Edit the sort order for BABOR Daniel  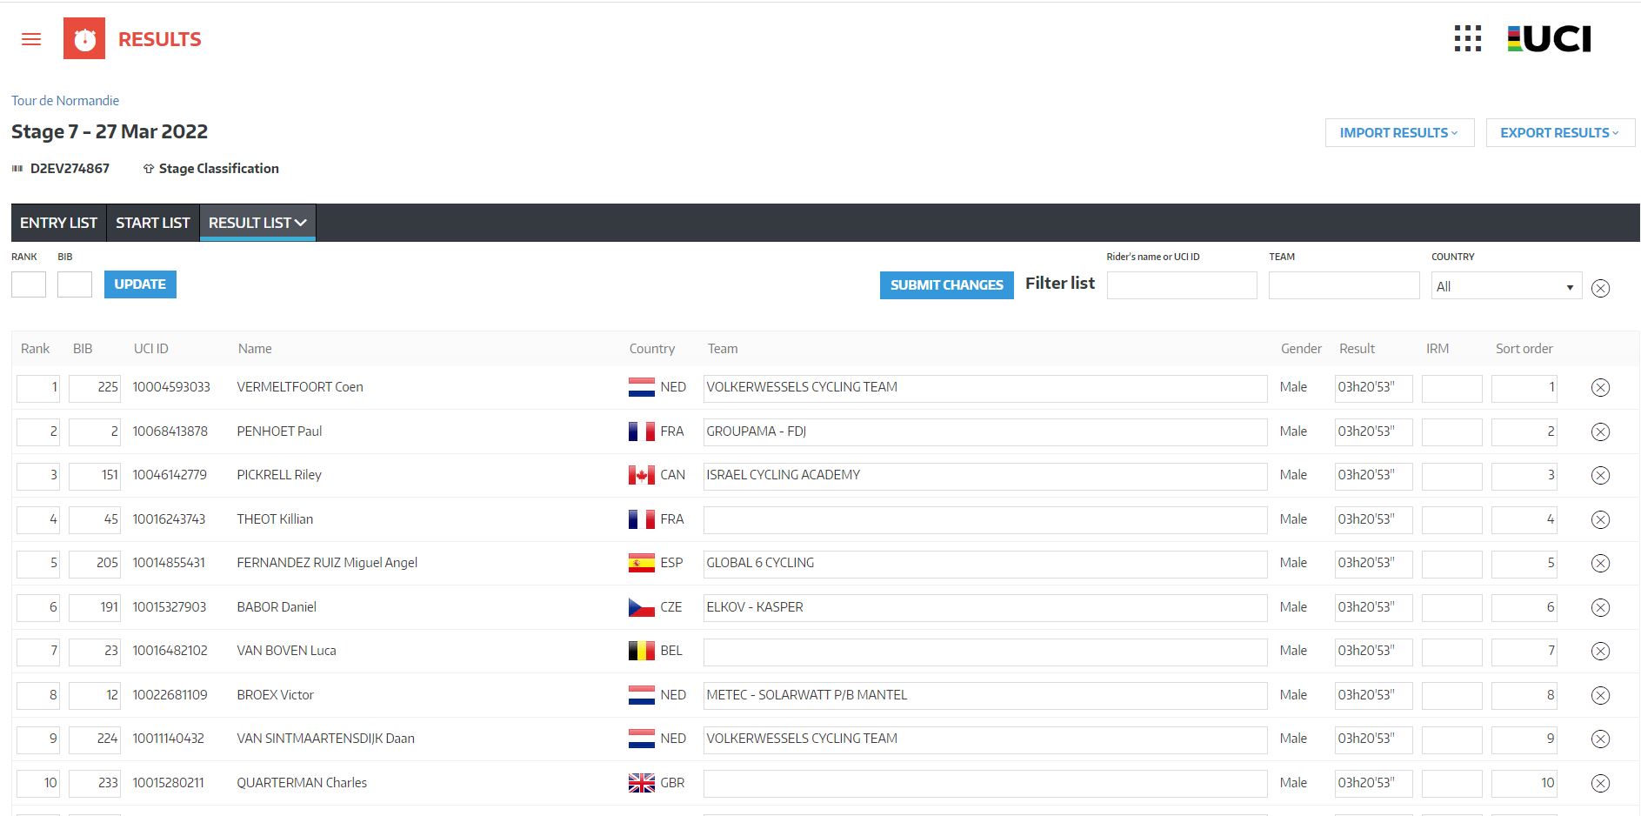1524,608
